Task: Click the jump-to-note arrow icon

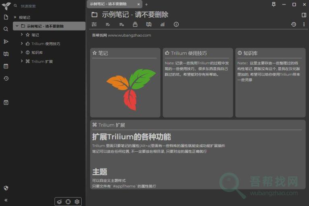Action: click(6, 41)
